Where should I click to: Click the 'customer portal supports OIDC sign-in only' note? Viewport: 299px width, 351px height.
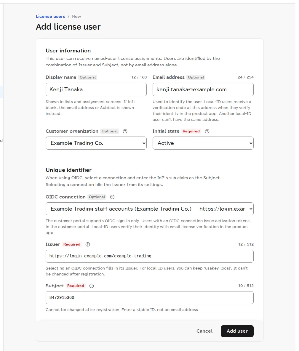[148, 227]
